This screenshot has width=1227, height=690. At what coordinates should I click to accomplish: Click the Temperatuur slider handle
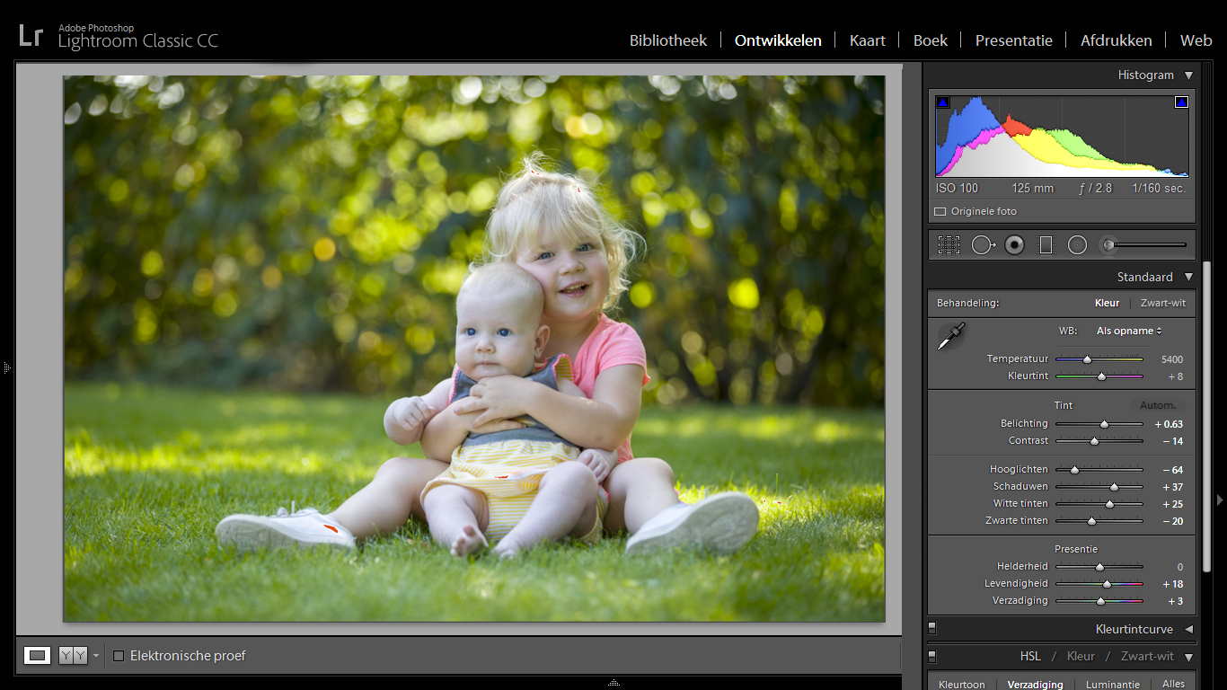click(1087, 359)
